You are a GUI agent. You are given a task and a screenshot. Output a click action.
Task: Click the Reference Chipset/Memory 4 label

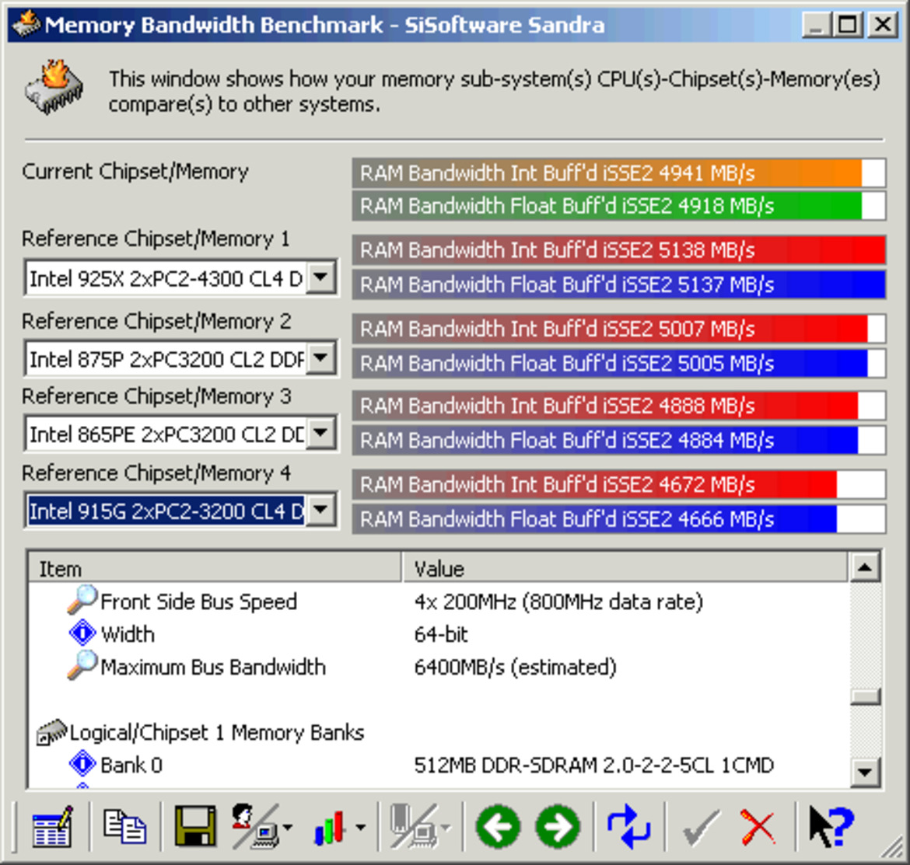click(156, 473)
